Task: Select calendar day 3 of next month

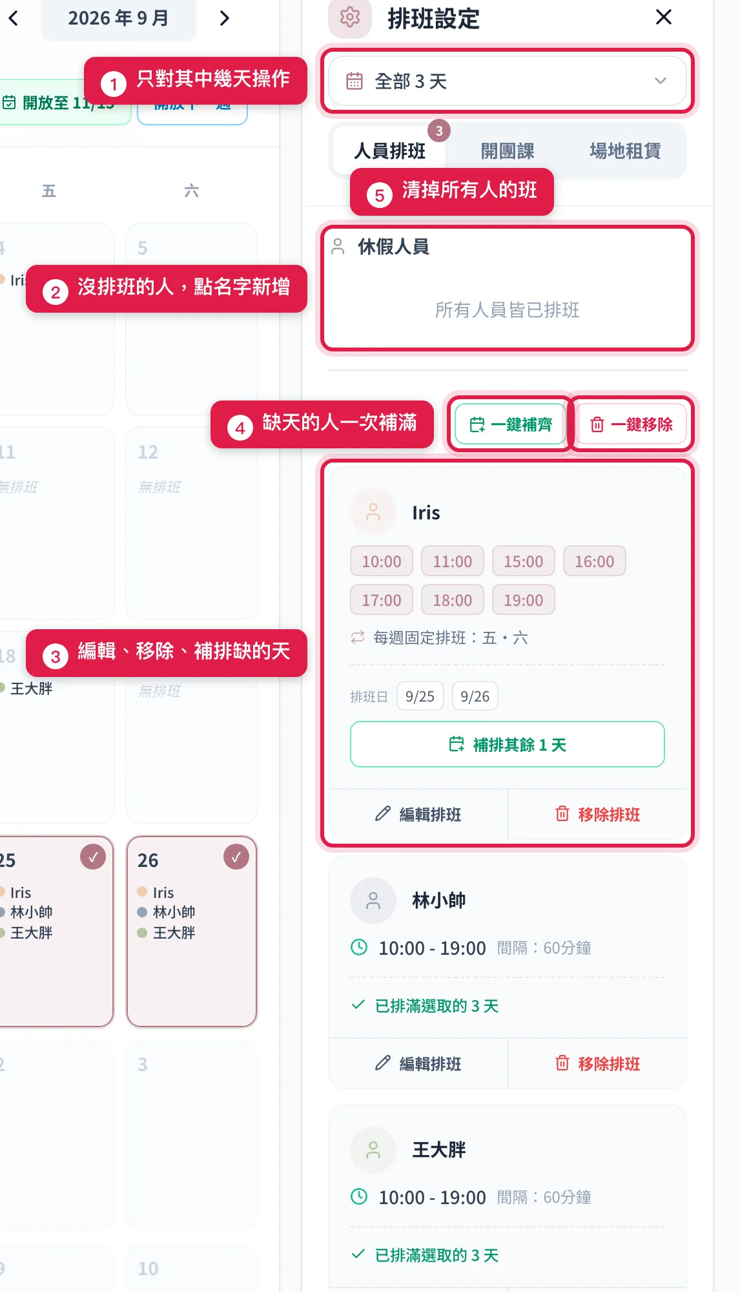Action: click(192, 1134)
